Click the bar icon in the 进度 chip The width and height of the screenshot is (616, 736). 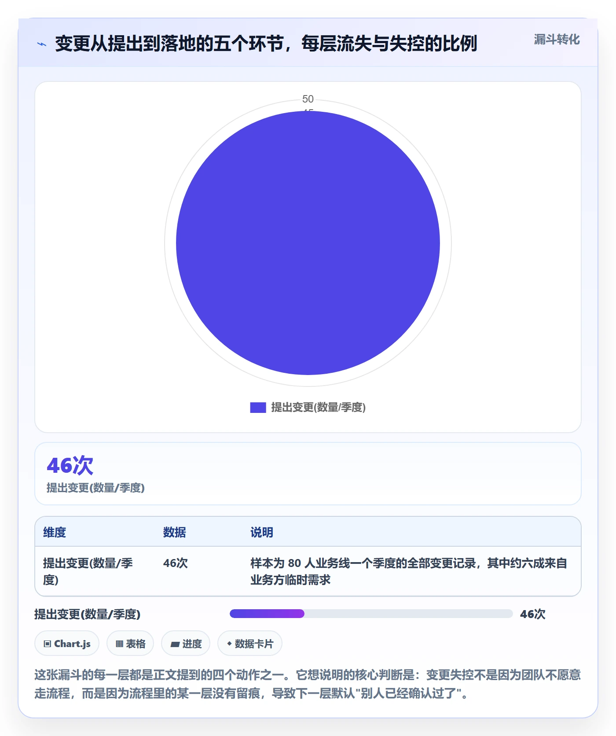tap(175, 644)
